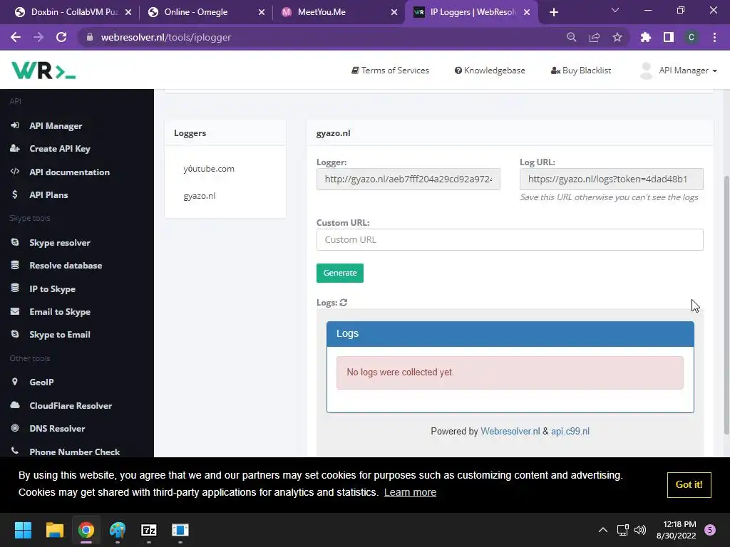Click the green Generate button
This screenshot has width=730, height=547.
[340, 273]
